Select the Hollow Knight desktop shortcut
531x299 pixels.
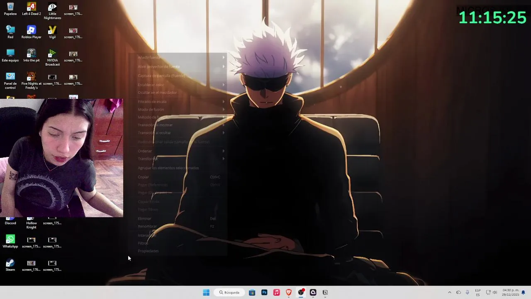click(31, 223)
